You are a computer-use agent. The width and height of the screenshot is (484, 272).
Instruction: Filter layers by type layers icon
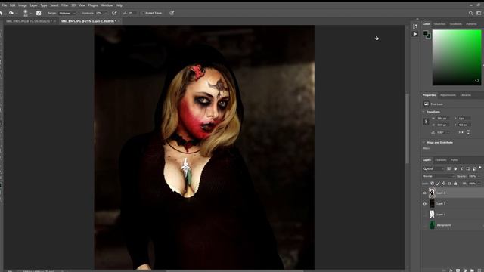tap(461, 168)
